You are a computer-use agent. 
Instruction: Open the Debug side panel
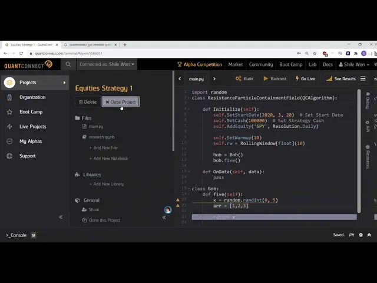[x=368, y=100]
